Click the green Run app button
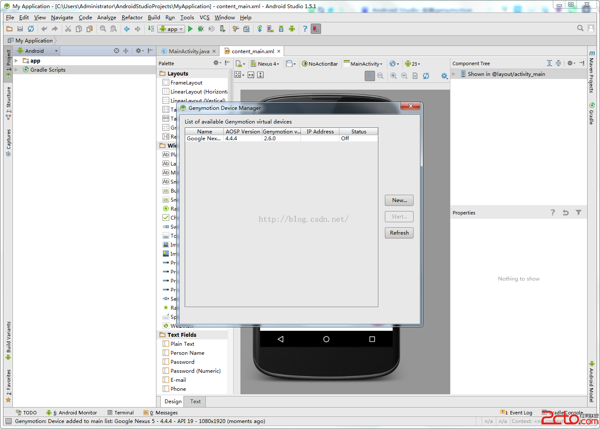The height and width of the screenshot is (429, 600). tap(190, 29)
